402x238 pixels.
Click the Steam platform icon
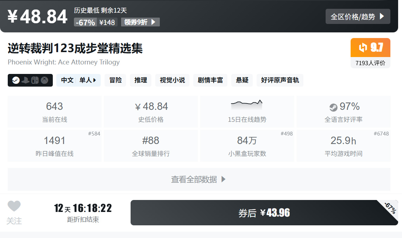click(x=16, y=80)
